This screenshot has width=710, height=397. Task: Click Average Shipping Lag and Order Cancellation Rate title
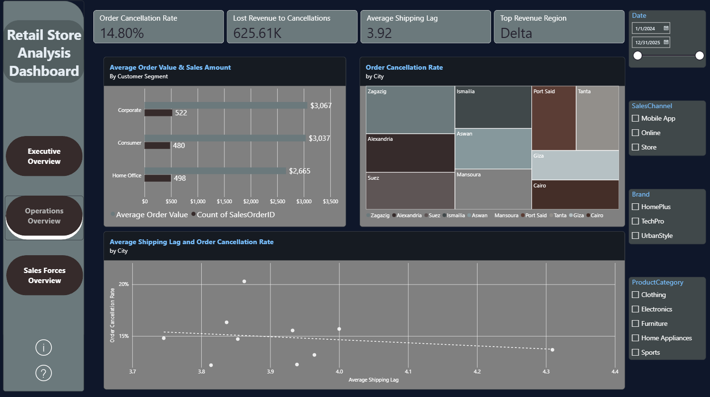[x=192, y=242]
